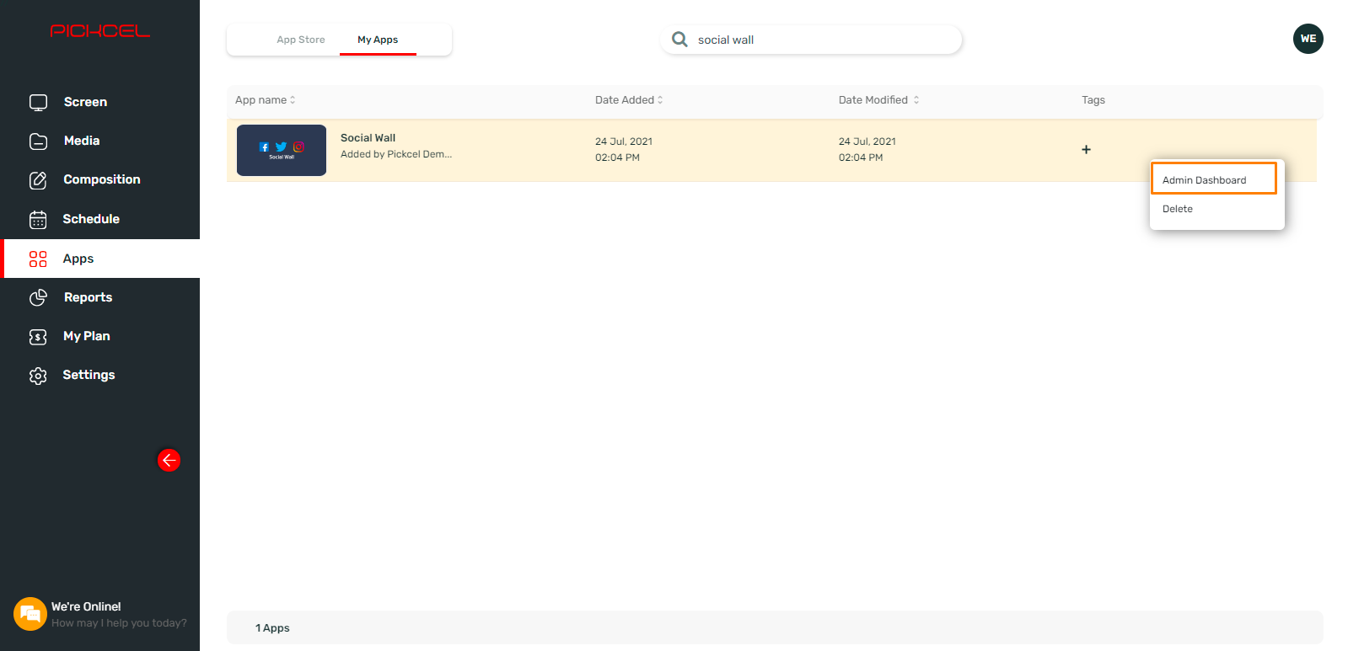Image resolution: width=1348 pixels, height=651 pixels.
Task: Click the Pickcel logo
Action: pyautogui.click(x=99, y=31)
